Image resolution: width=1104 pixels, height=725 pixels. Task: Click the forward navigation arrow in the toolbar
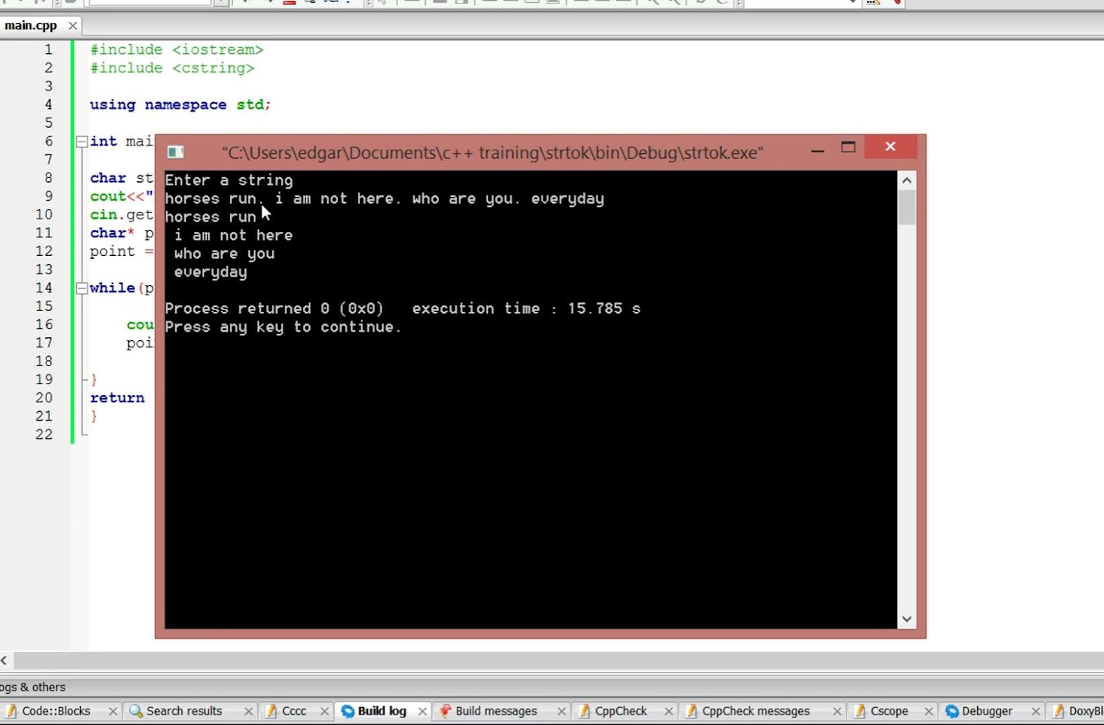click(270, 3)
